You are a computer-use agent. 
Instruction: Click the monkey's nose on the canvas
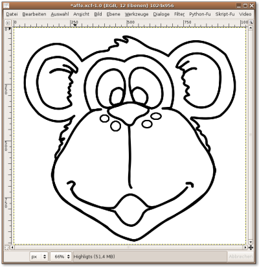coord(128,113)
